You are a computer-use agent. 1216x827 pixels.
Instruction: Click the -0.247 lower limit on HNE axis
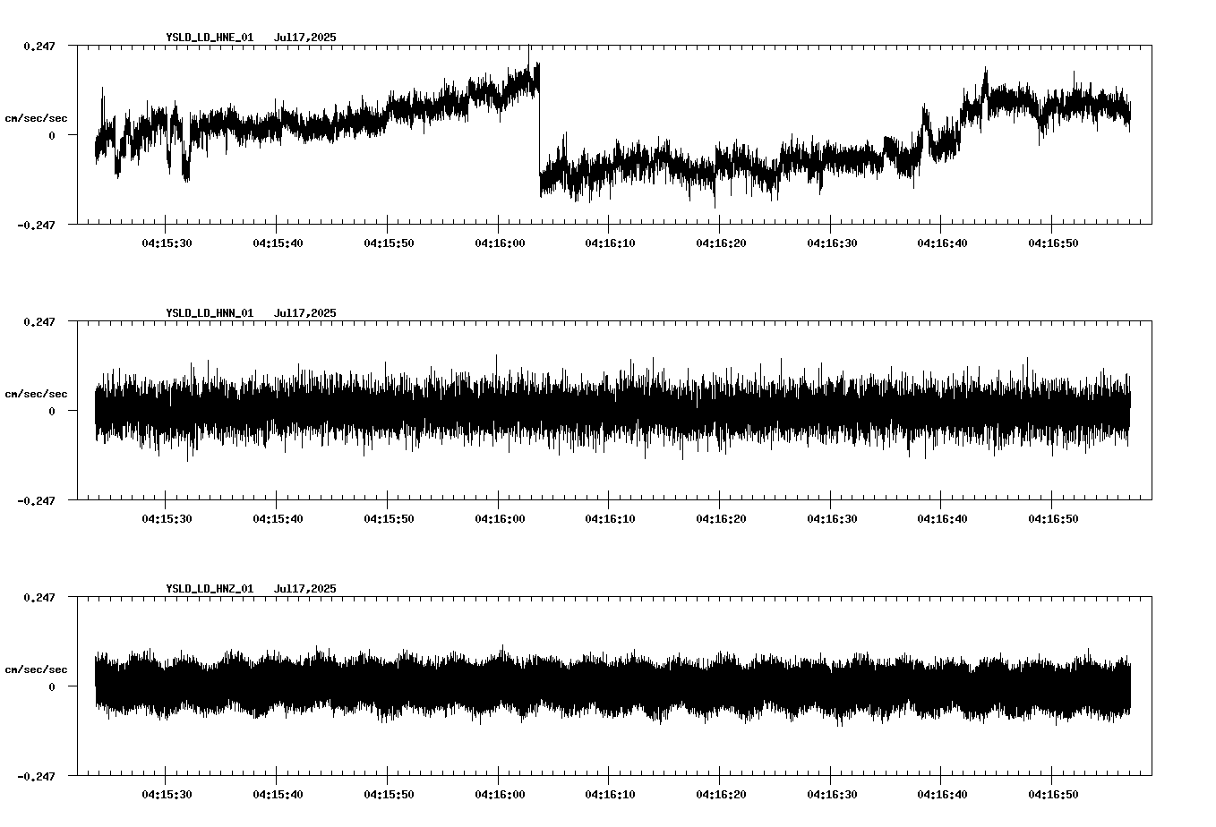tap(36, 225)
